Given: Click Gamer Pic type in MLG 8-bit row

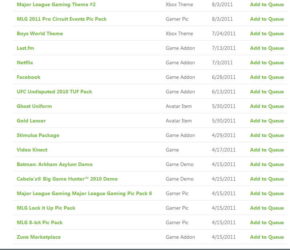Looking at the screenshot, I should 177,222.
